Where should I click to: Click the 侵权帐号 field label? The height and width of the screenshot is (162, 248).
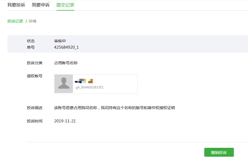click(x=35, y=76)
